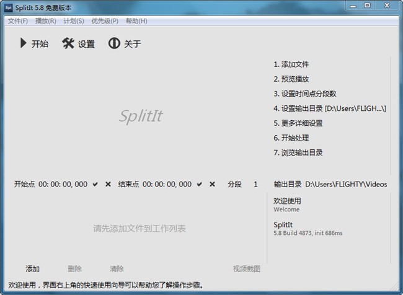This screenshot has height=295, width=403.
Task: Click the 输出目录 label
Action: coord(288,184)
